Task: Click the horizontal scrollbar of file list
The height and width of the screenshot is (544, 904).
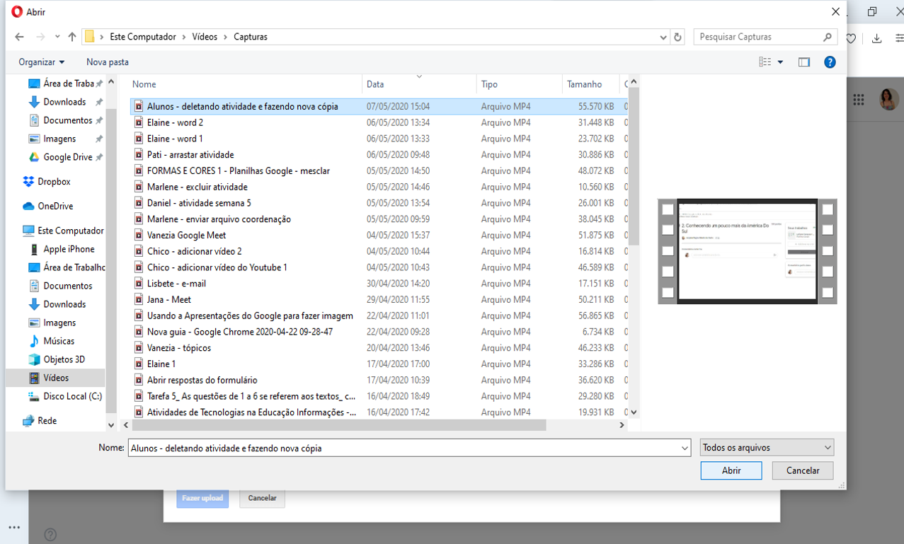Action: pos(339,425)
